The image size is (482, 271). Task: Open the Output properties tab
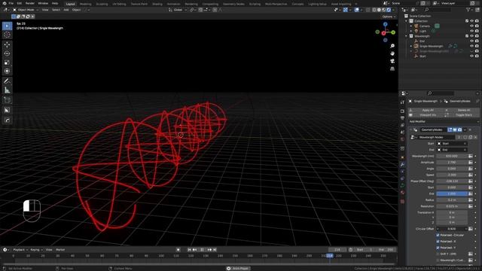402,118
